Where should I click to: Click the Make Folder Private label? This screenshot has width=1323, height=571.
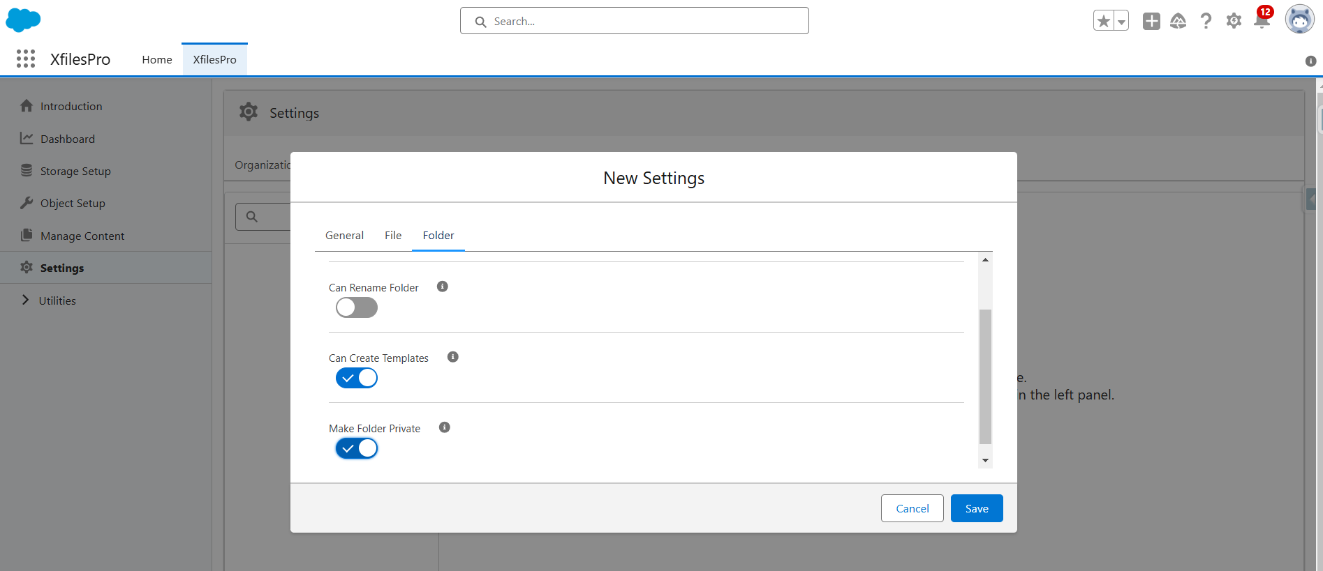374,429
